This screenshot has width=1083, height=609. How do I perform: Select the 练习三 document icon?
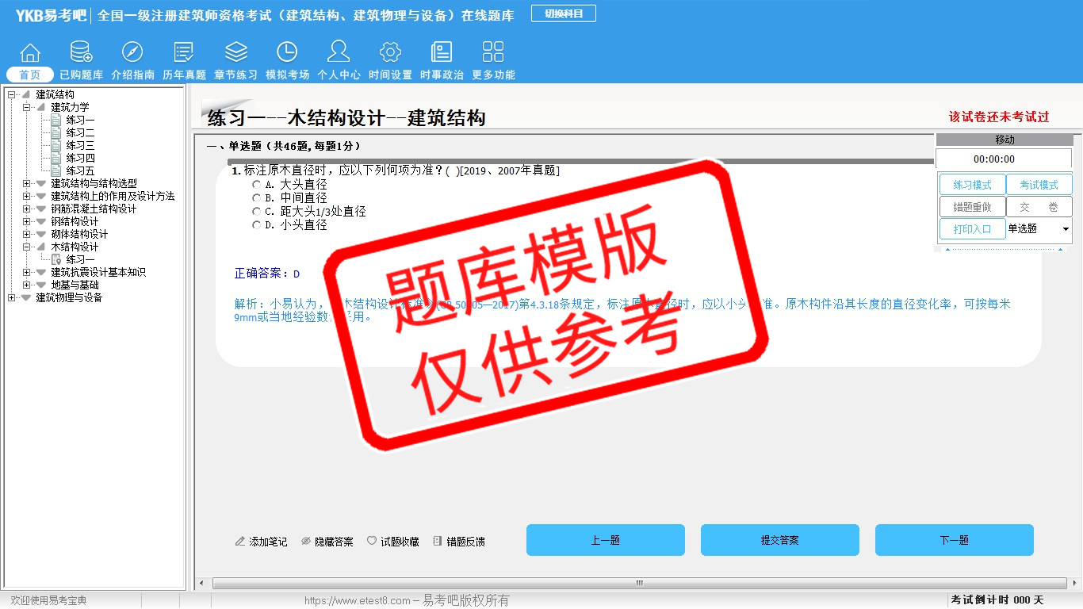coord(56,145)
